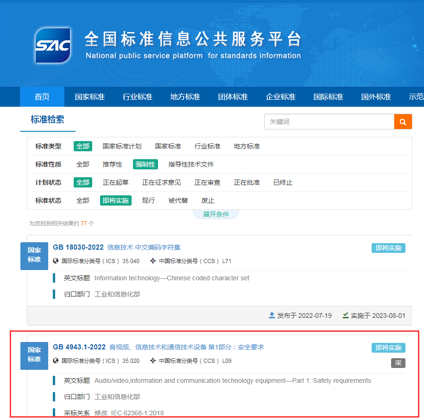Click CCS code L09
The image size is (424, 419).
pos(227,361)
